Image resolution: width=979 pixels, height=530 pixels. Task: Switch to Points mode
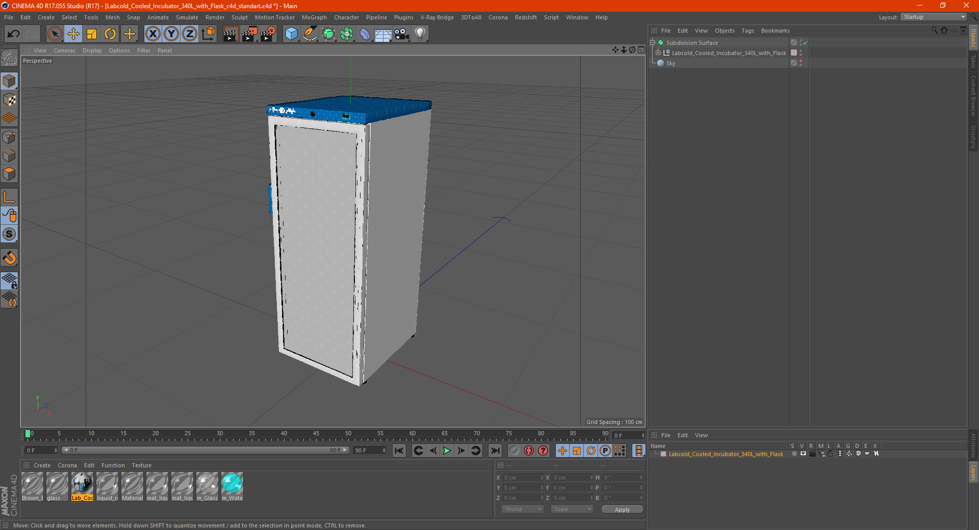point(9,137)
